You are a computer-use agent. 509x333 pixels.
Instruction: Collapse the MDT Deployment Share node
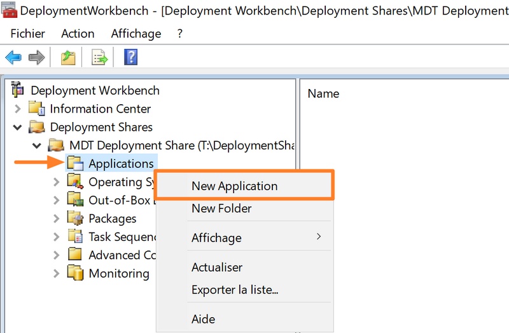pos(37,146)
